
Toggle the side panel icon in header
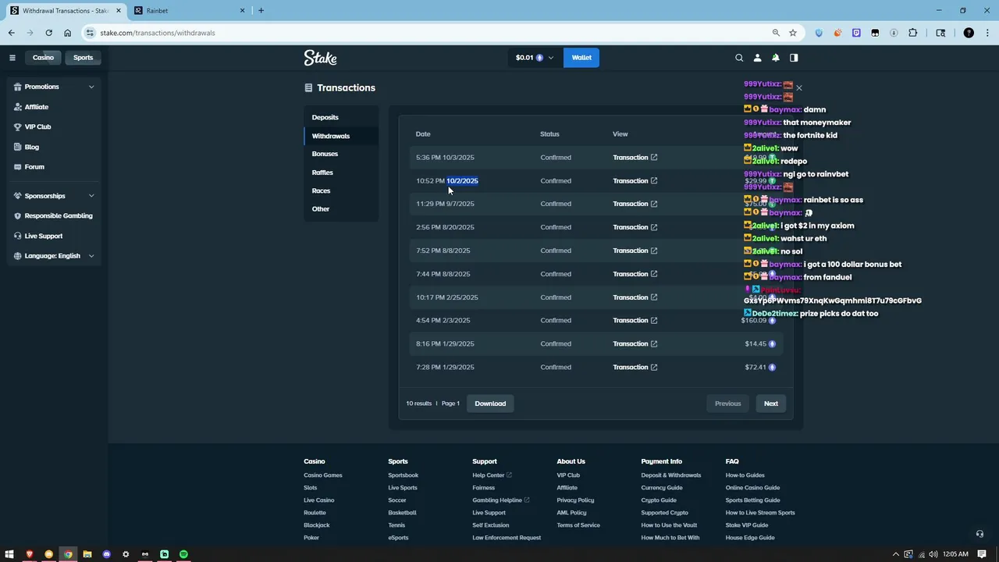pos(794,58)
